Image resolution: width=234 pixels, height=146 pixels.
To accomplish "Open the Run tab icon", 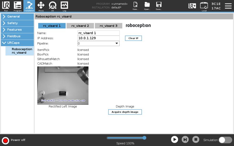I will [6, 6].
